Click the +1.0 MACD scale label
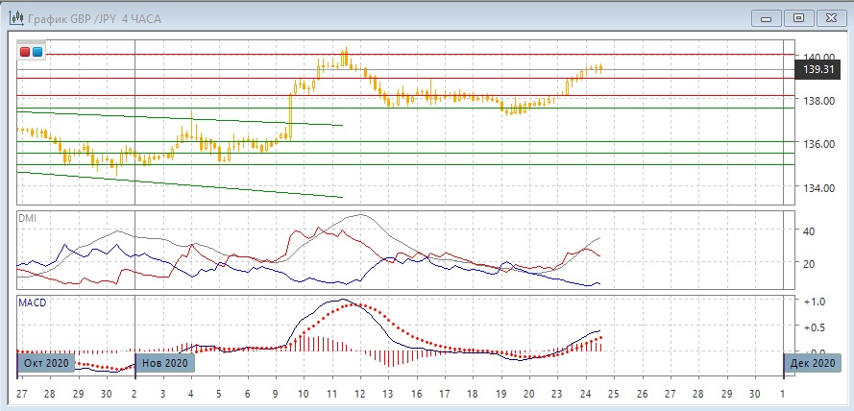 point(815,301)
